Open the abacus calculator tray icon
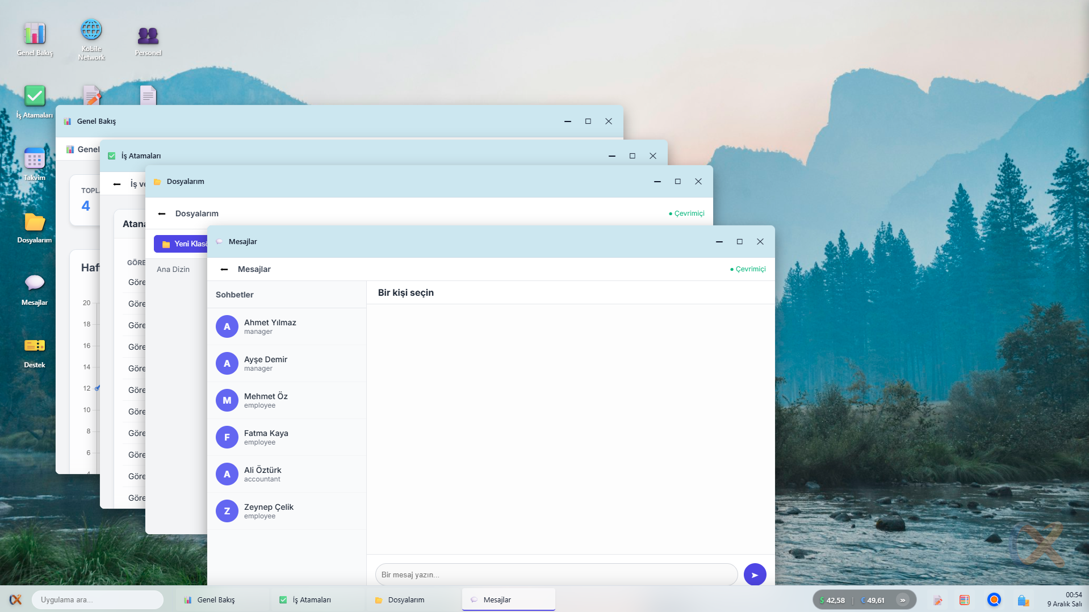1089x612 pixels. pos(964,600)
